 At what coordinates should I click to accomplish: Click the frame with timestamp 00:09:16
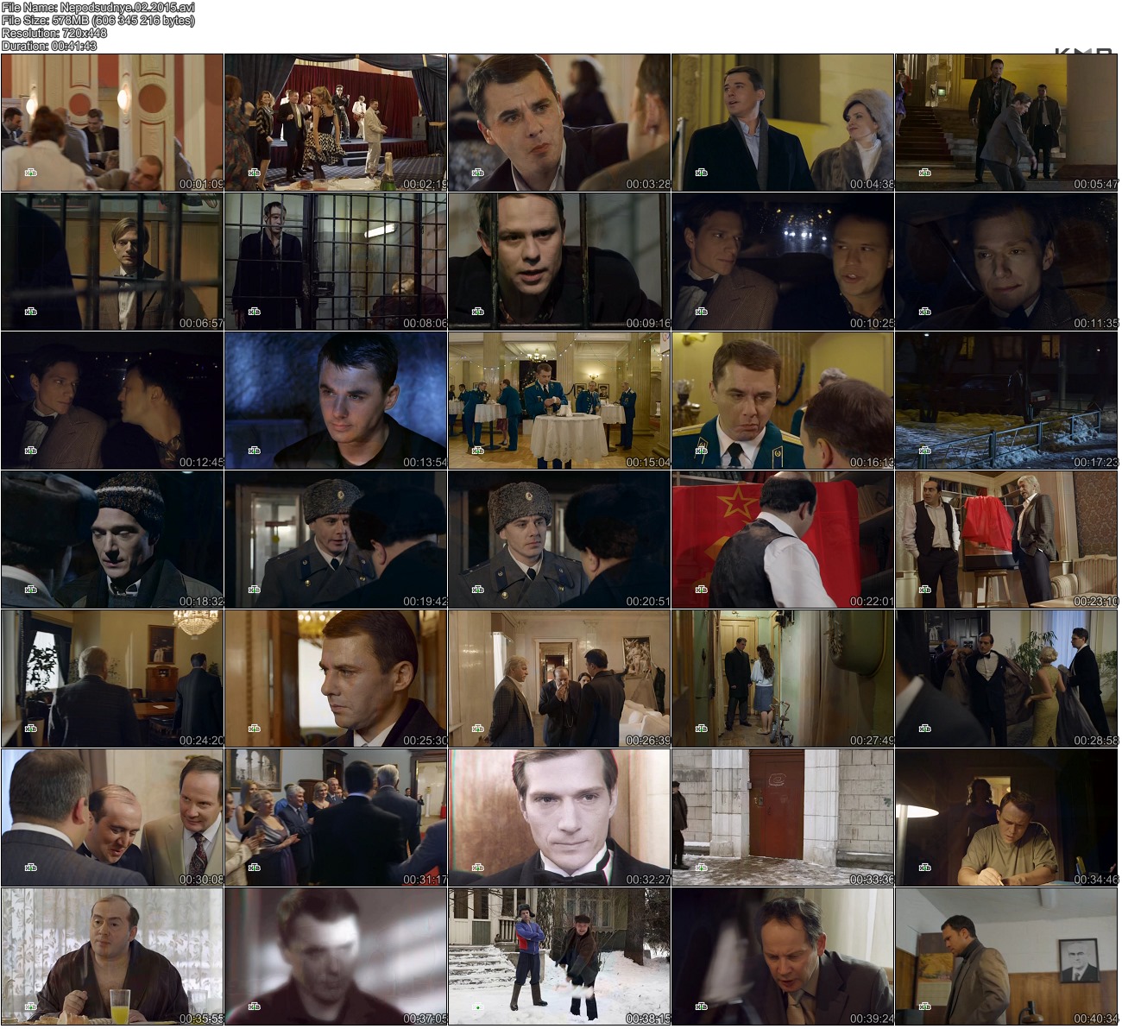(x=559, y=262)
